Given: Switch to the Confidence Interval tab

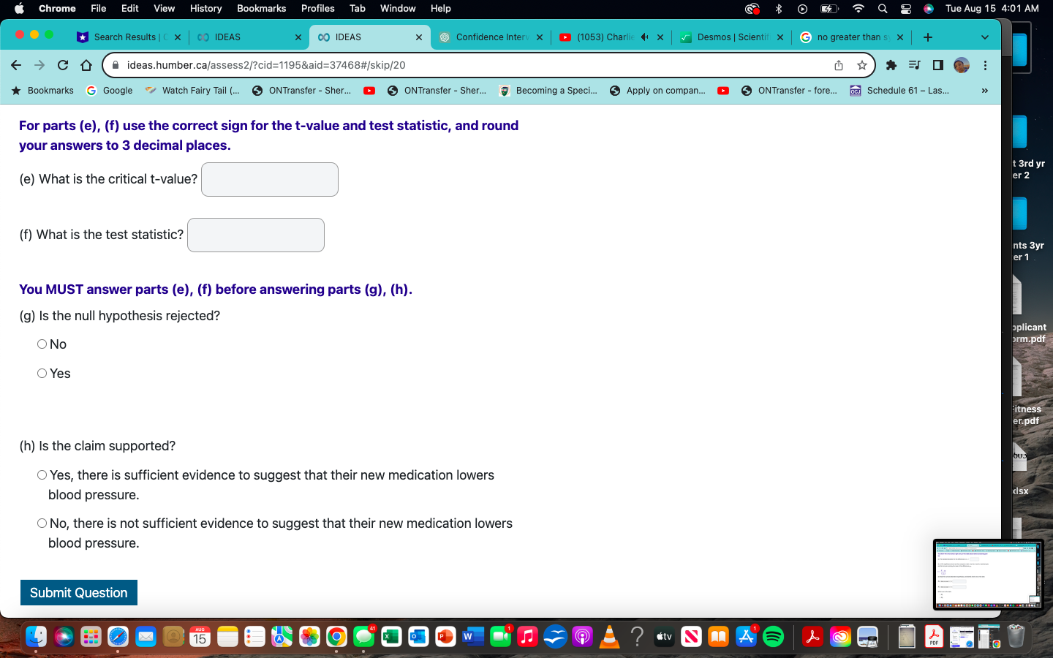Looking at the screenshot, I should 491,37.
